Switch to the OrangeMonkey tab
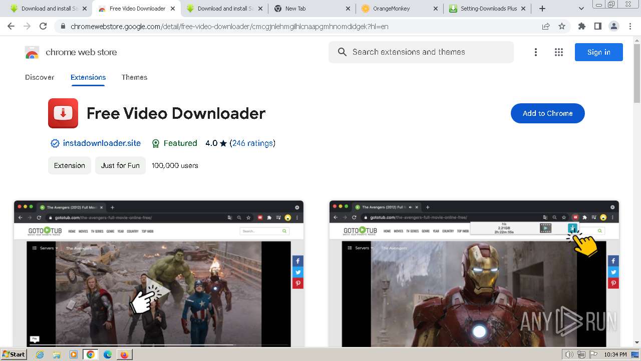Viewport: 641px width, 361px height. click(399, 9)
